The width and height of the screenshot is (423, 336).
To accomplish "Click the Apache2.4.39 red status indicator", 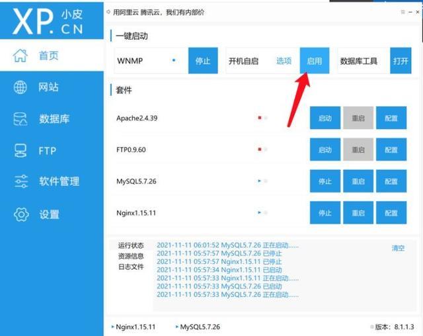I will click(x=260, y=118).
